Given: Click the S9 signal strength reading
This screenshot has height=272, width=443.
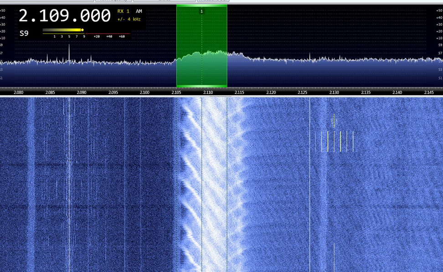Looking at the screenshot, I should [24, 33].
